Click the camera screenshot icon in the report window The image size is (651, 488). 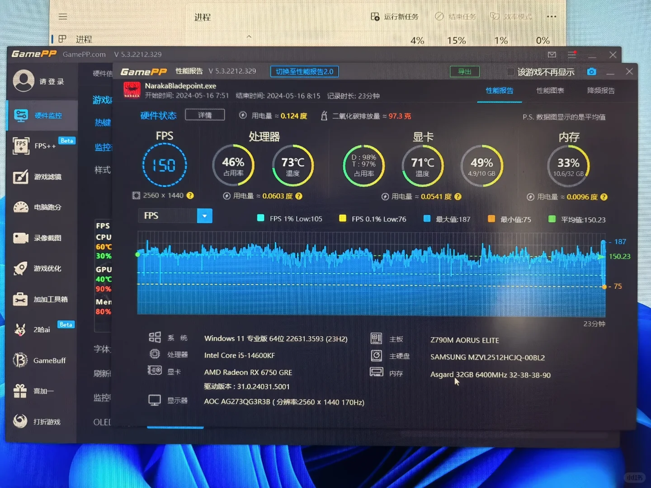pyautogui.click(x=591, y=72)
